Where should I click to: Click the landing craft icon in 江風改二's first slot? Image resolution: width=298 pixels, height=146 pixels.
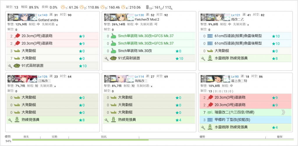[17, 98]
